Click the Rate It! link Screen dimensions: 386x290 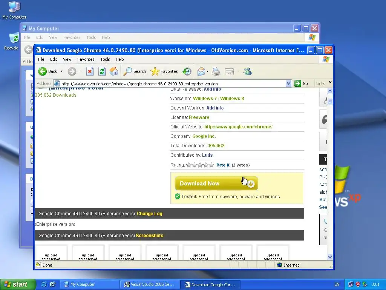[223, 165]
